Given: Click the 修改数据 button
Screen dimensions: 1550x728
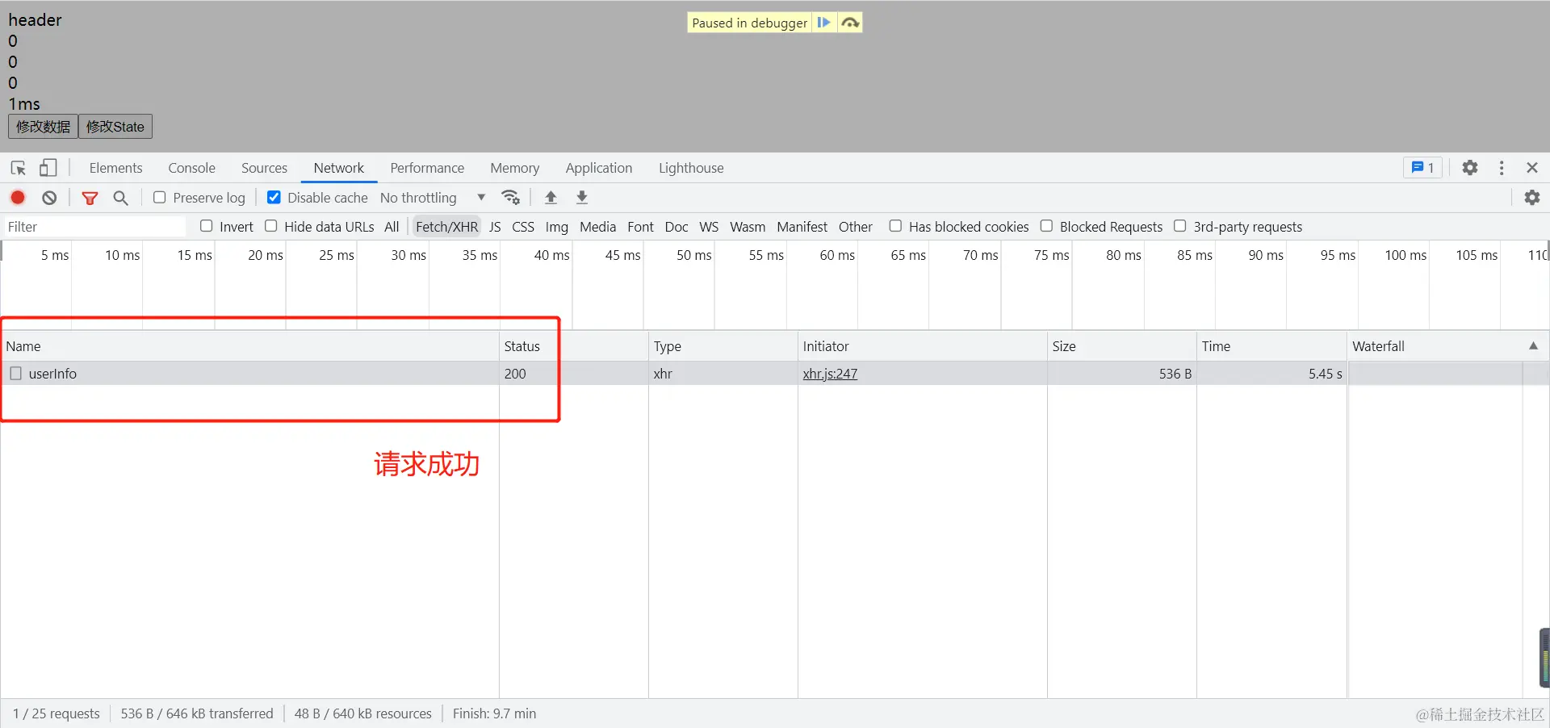Looking at the screenshot, I should [43, 127].
